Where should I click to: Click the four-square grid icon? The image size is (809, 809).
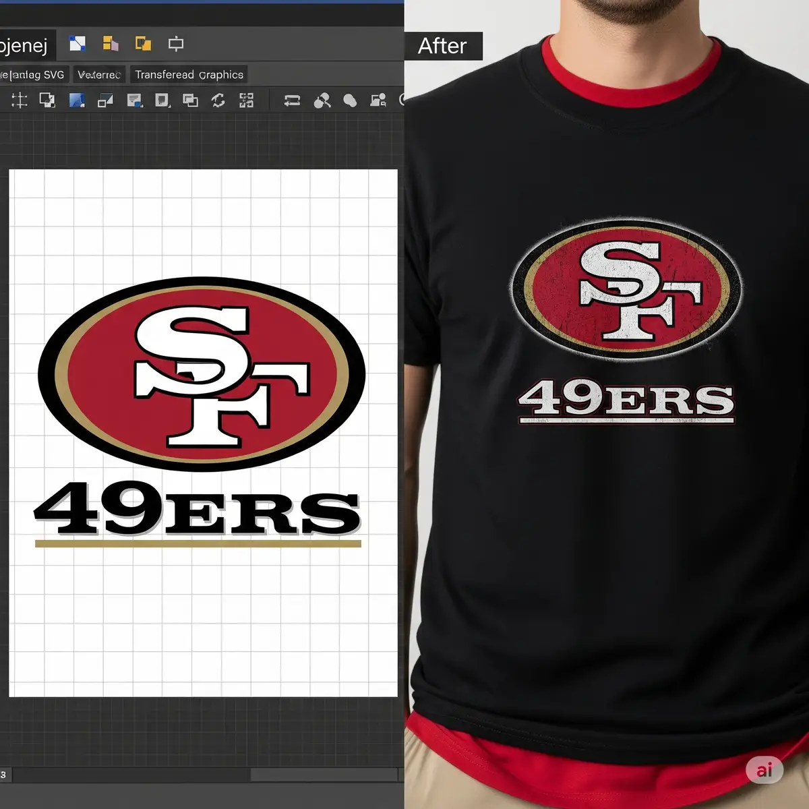(247, 100)
